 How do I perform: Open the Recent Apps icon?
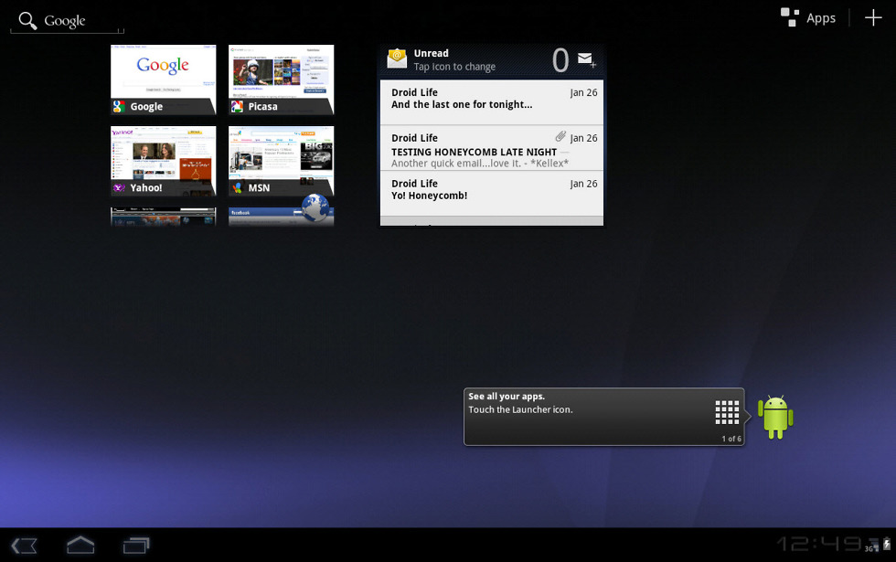[136, 546]
